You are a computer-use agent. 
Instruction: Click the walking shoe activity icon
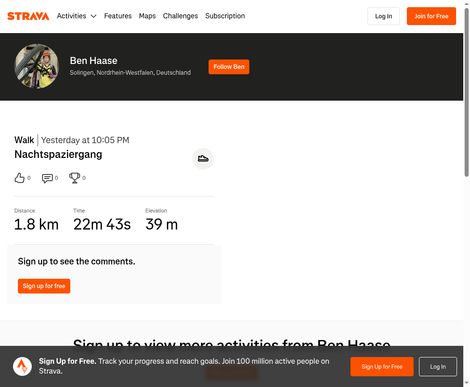(x=203, y=159)
